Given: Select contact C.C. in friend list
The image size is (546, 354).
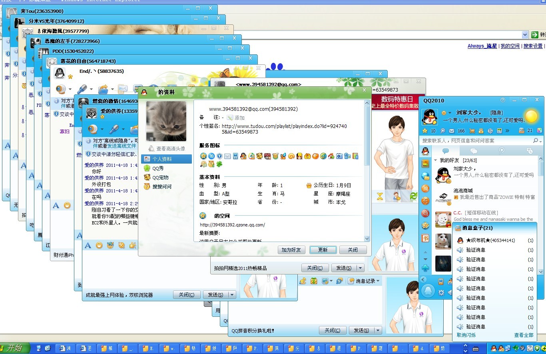Looking at the screenshot, I should point(484,218).
